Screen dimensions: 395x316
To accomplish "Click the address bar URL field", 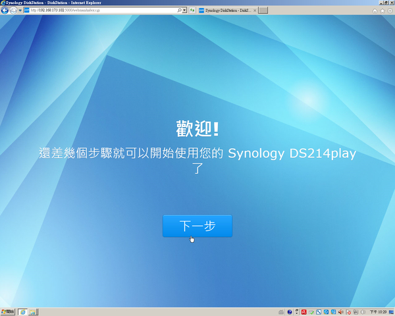I will click(99, 11).
